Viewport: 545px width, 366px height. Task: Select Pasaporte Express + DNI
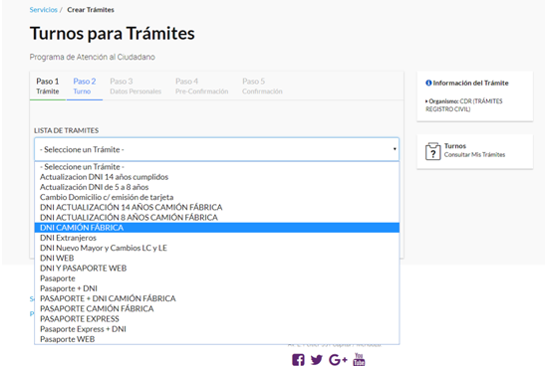217,329
